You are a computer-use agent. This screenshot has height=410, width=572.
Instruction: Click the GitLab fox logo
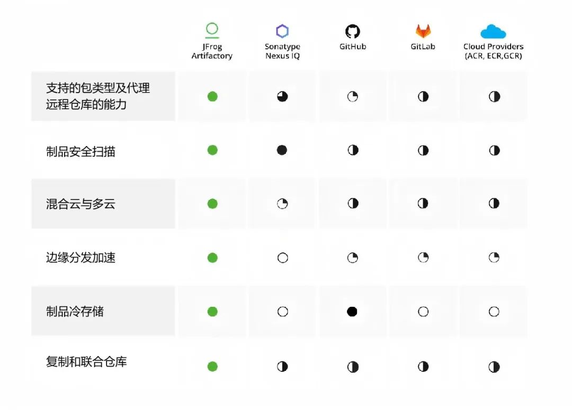pyautogui.click(x=423, y=31)
